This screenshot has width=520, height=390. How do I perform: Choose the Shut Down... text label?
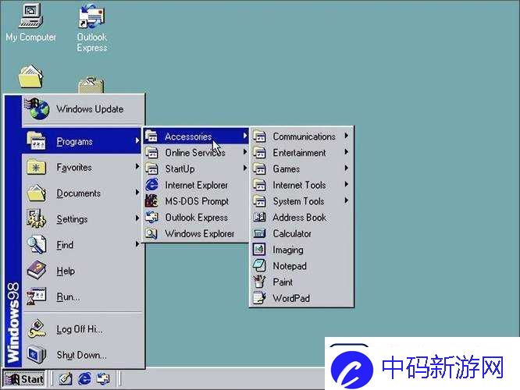coord(81,355)
